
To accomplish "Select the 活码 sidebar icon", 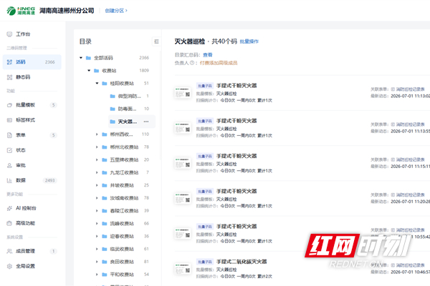I will click(9, 62).
